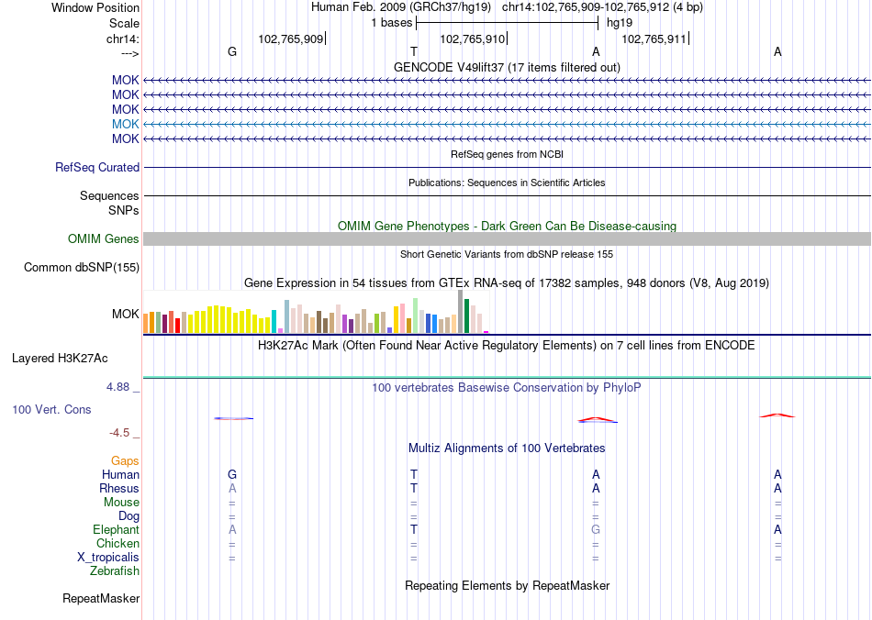Click the SNPs track label

tap(124, 211)
